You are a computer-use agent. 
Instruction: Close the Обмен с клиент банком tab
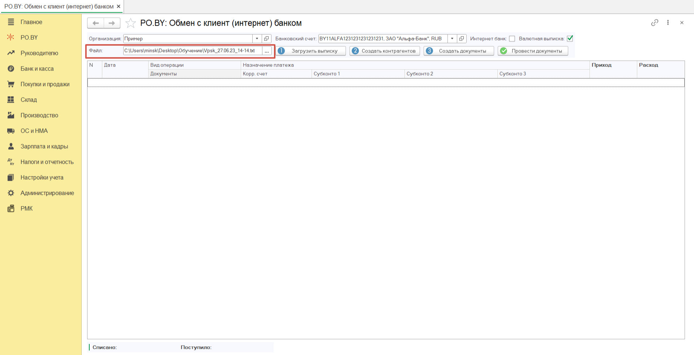click(x=119, y=7)
